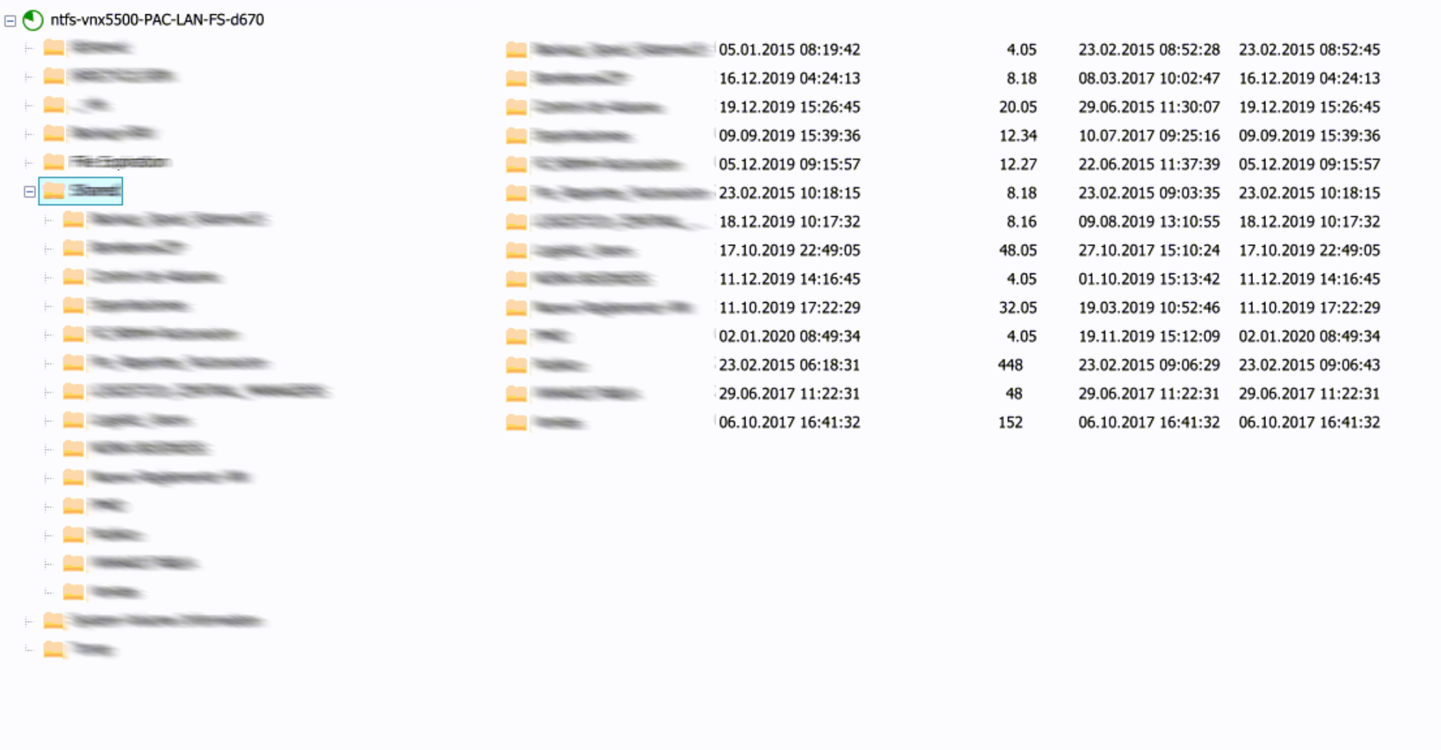Collapse the highlighted selected folder in the tree

[x=29, y=192]
